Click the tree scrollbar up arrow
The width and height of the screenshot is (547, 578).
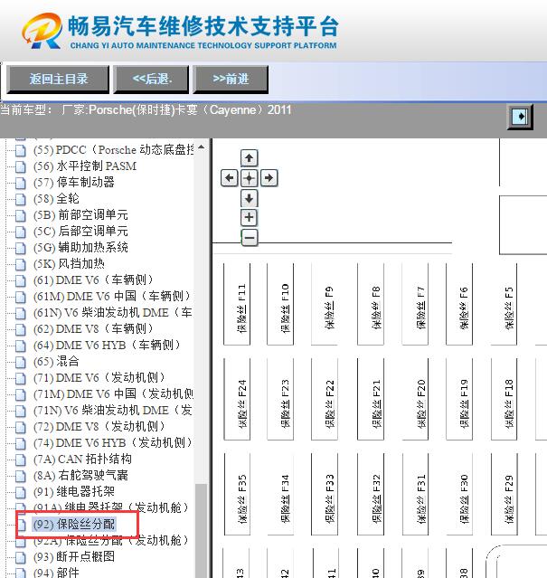pyautogui.click(x=201, y=147)
